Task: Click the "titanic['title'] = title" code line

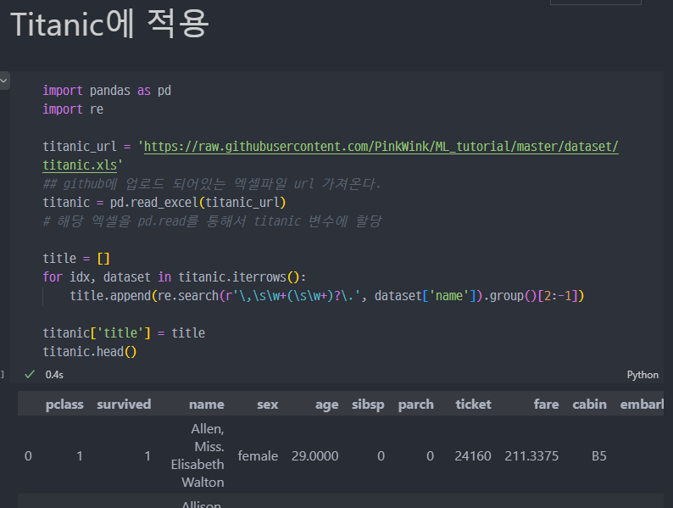Action: pos(124,332)
